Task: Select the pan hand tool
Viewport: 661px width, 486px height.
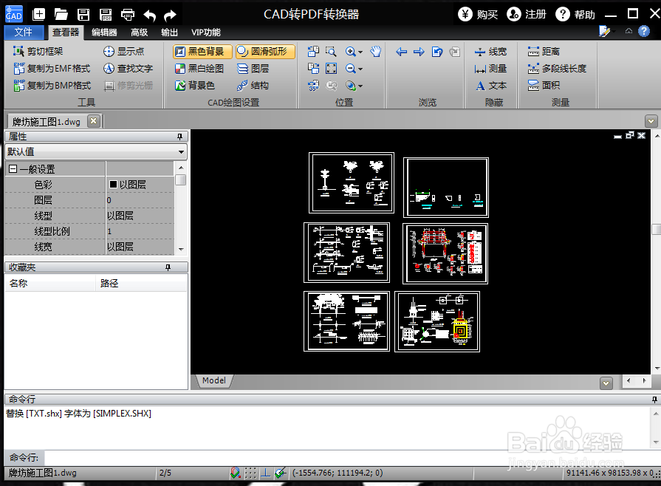Action: (375, 52)
